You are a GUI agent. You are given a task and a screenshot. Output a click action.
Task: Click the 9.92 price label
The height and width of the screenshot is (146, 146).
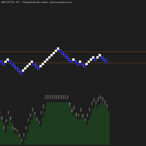[41, 113]
